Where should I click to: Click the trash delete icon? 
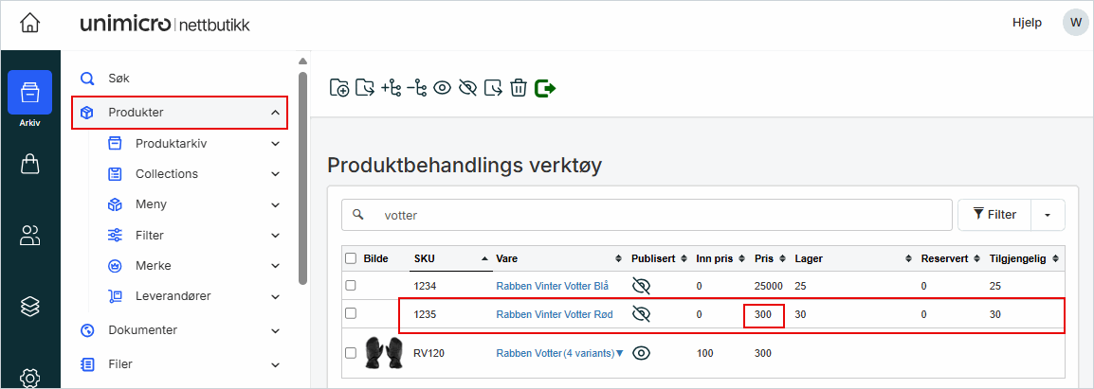click(519, 88)
